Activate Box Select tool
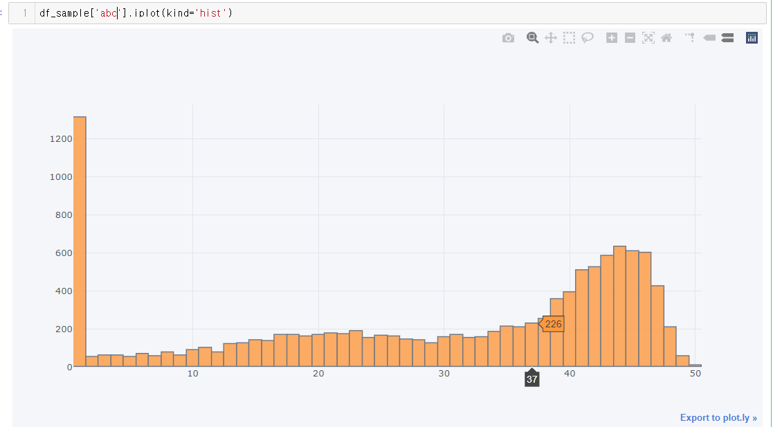The width and height of the screenshot is (773, 427). (569, 38)
